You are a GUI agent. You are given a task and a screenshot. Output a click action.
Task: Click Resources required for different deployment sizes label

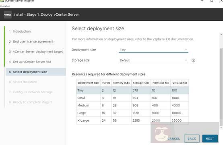tap(108, 74)
